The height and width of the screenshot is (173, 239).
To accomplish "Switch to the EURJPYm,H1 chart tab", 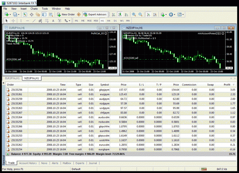I will pyautogui.click(x=12, y=78).
